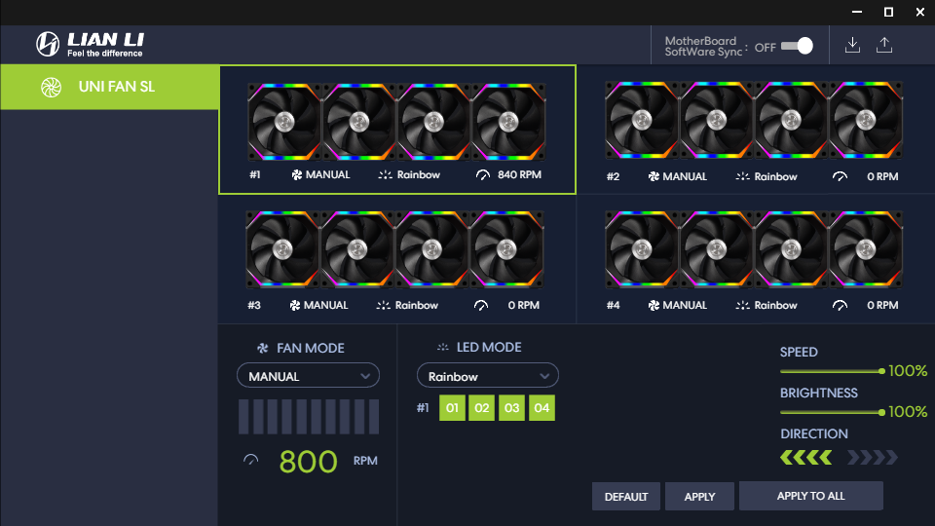Viewport: 935px width, 526px height.
Task: Click the APPLY button
Action: tap(699, 496)
